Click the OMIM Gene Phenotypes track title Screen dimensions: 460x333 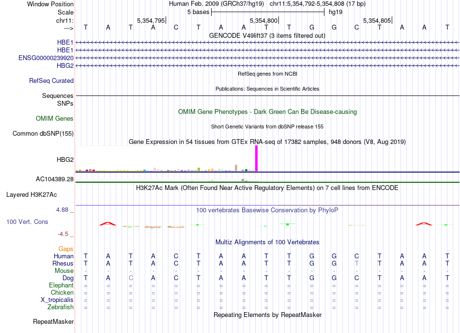(x=267, y=112)
